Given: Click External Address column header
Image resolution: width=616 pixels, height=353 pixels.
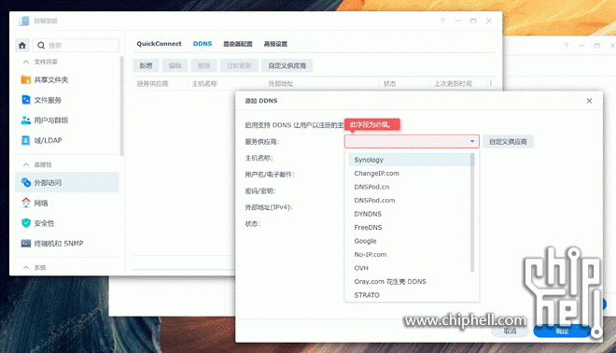Looking at the screenshot, I should click(281, 84).
